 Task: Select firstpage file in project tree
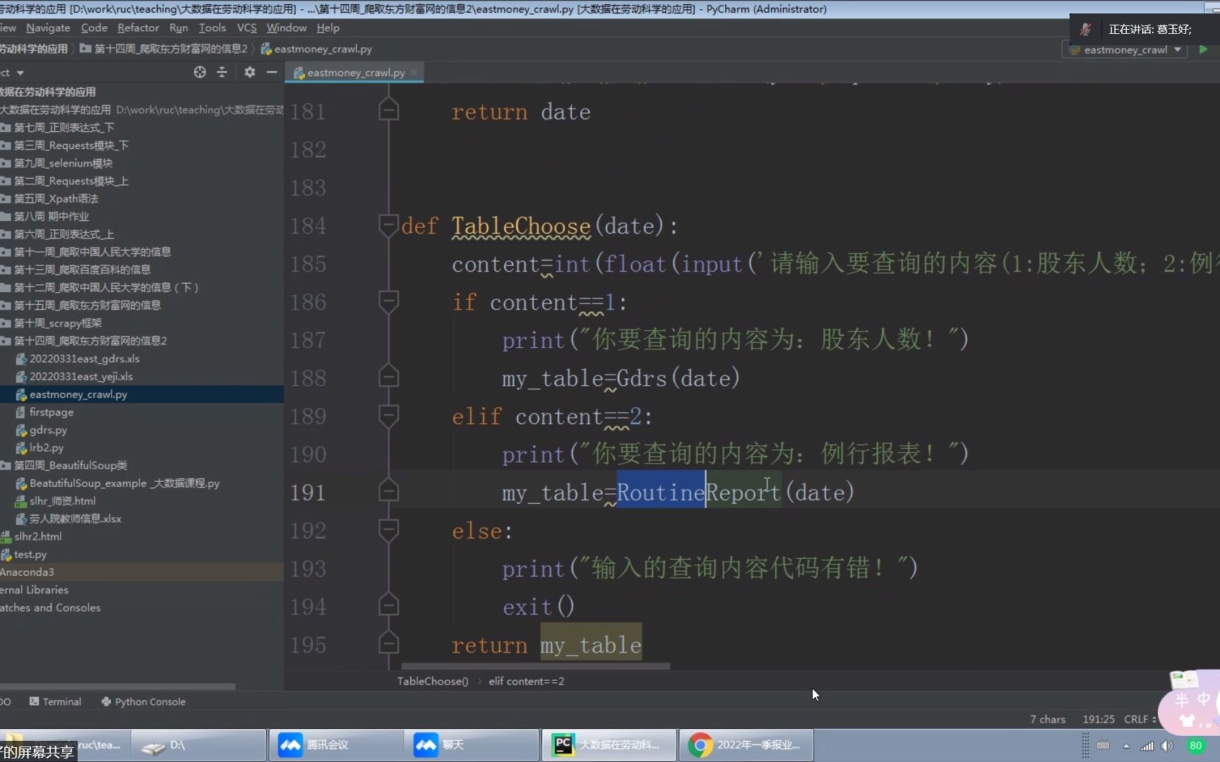pos(51,412)
